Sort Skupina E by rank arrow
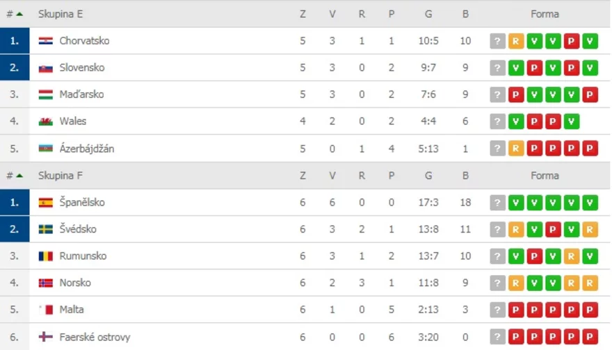The width and height of the screenshot is (612, 350). pos(19,14)
